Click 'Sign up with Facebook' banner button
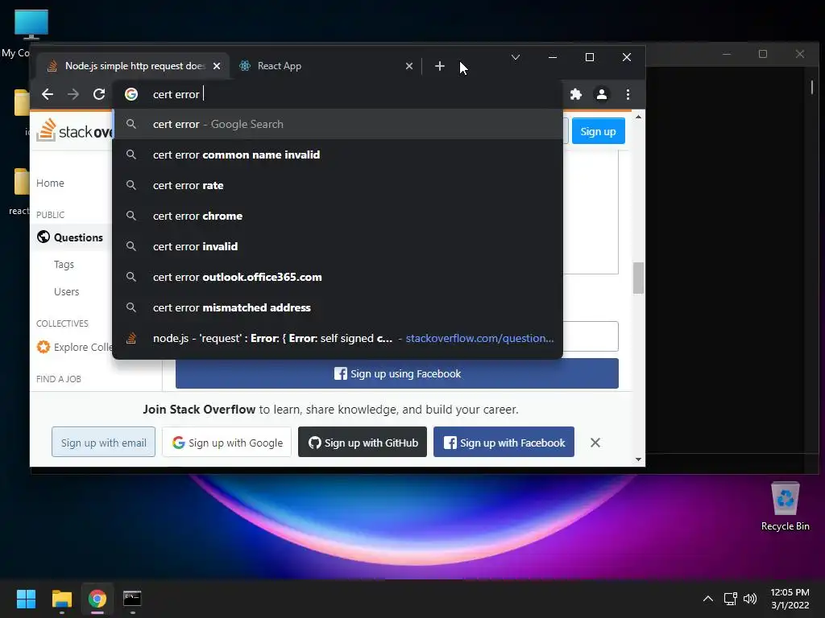Viewport: 825px width, 618px height. (504, 443)
